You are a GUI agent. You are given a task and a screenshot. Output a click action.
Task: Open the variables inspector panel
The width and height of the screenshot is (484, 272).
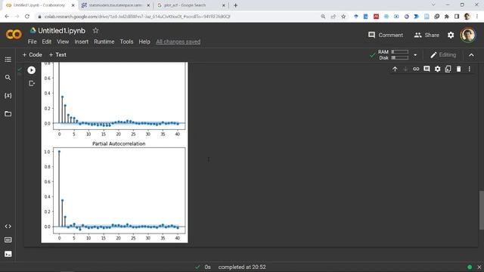8,96
